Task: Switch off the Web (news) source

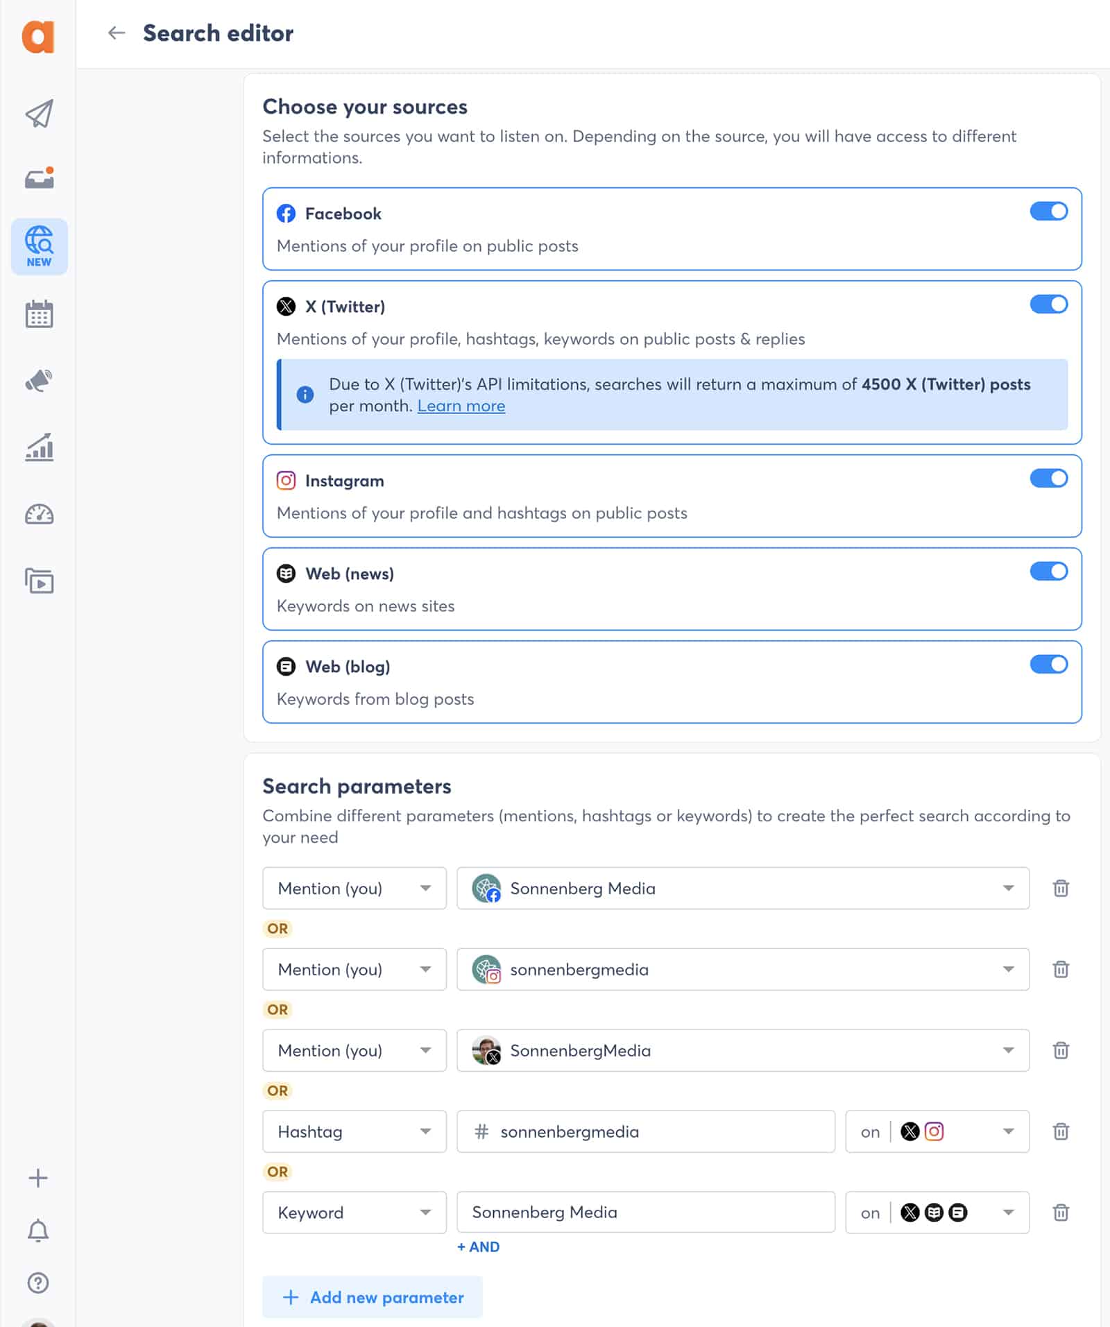Action: pyautogui.click(x=1048, y=571)
